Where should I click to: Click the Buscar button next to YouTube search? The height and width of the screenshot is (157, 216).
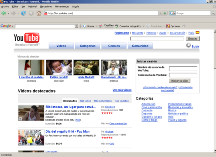[x=193, y=39]
